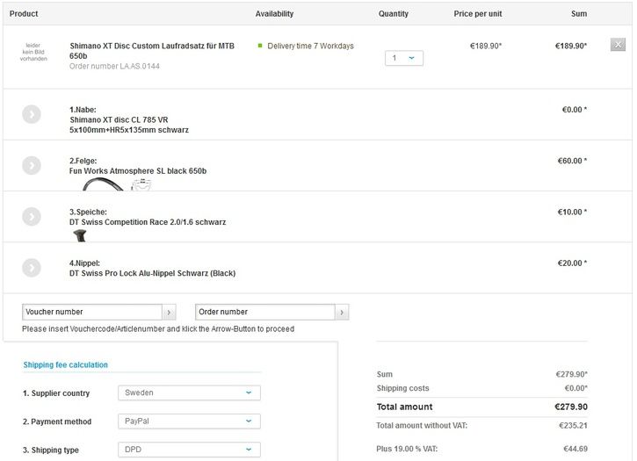Image resolution: width=637 pixels, height=461 pixels.
Task: Click the Delivery time 7 Workdays text
Action: pyautogui.click(x=310, y=46)
